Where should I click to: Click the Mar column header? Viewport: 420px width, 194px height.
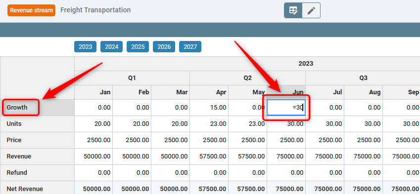click(x=171, y=92)
